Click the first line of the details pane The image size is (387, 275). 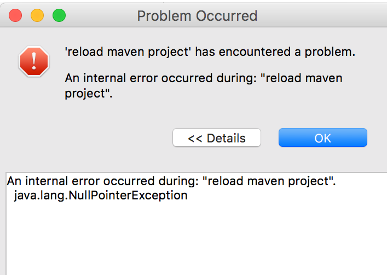click(x=171, y=181)
